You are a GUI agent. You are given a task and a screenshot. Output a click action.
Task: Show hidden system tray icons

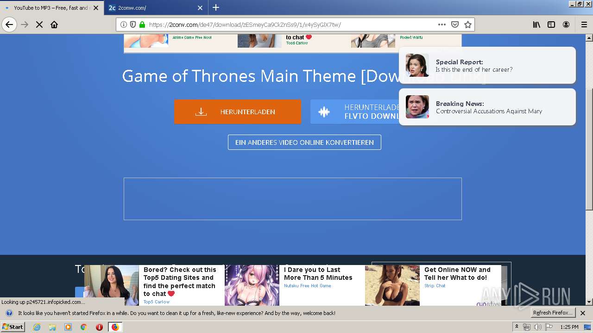pyautogui.click(x=517, y=327)
